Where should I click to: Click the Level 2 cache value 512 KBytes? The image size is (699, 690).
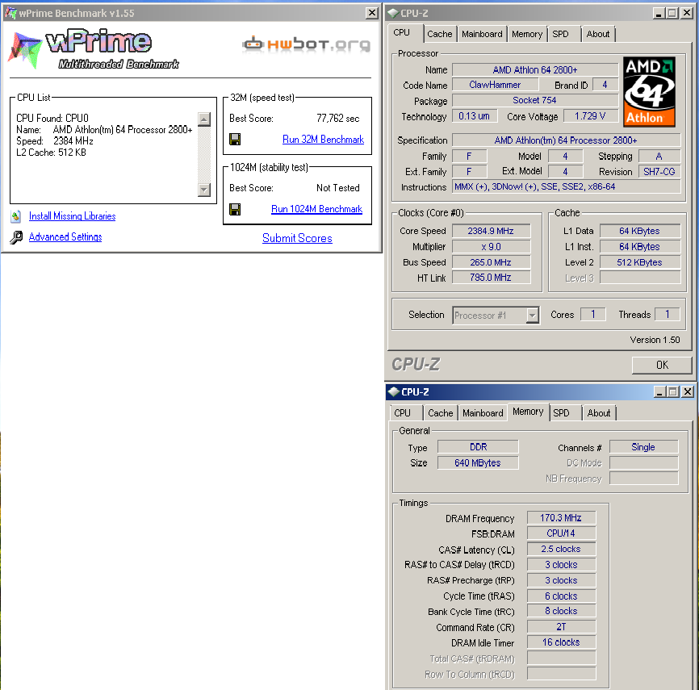[640, 262]
